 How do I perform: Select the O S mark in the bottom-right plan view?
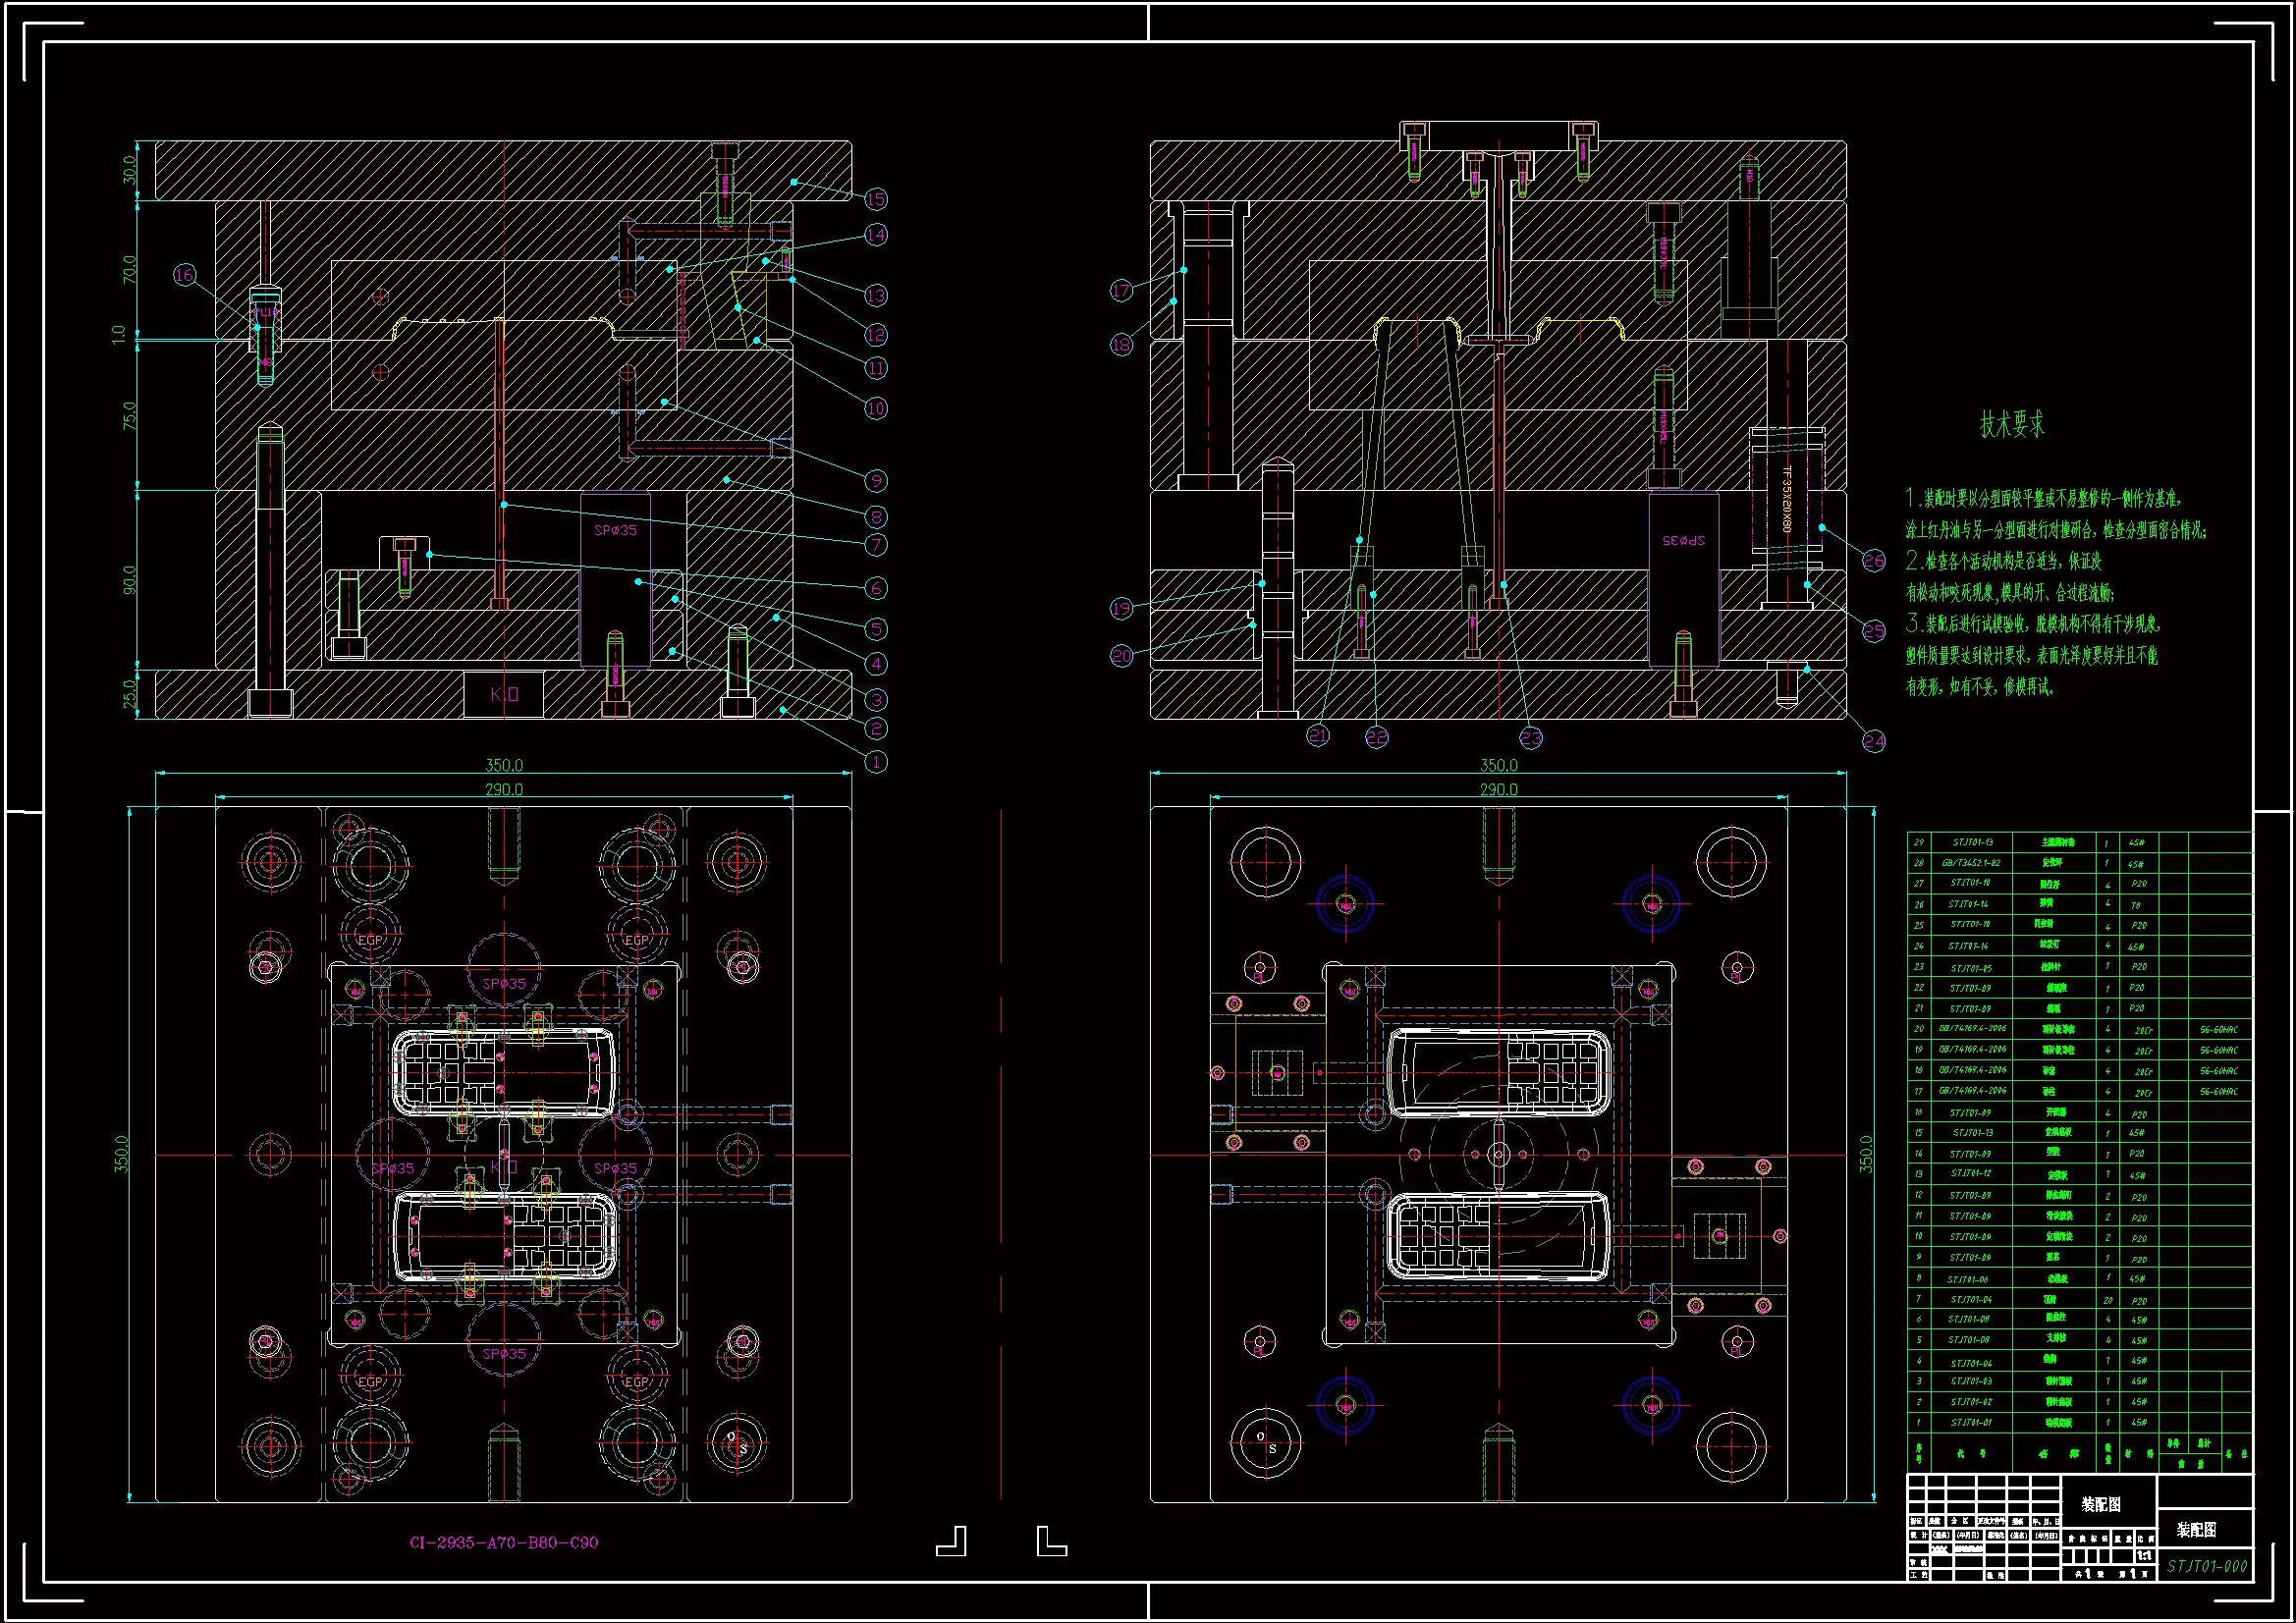coord(1266,1442)
